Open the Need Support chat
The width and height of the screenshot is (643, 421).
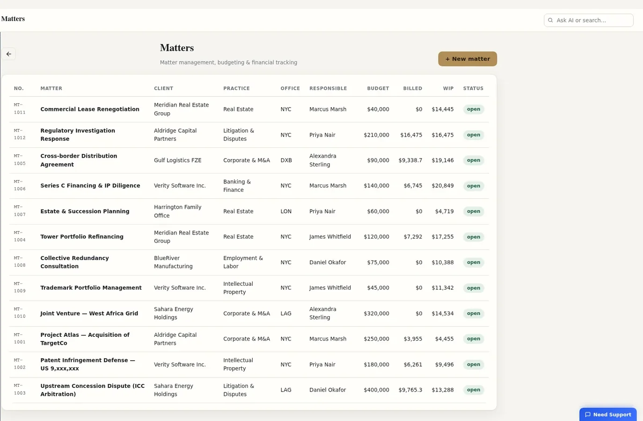point(608,414)
